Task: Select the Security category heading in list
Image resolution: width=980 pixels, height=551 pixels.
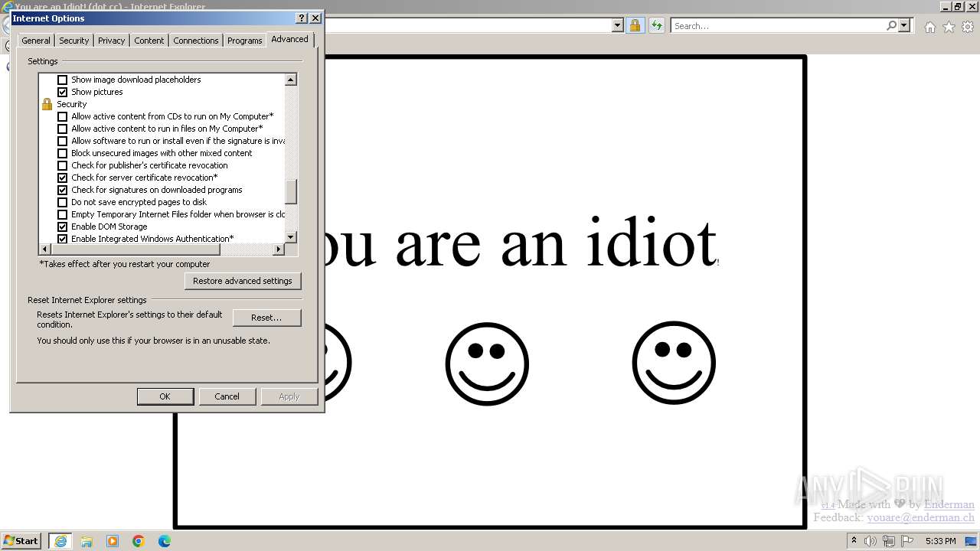Action: click(72, 104)
